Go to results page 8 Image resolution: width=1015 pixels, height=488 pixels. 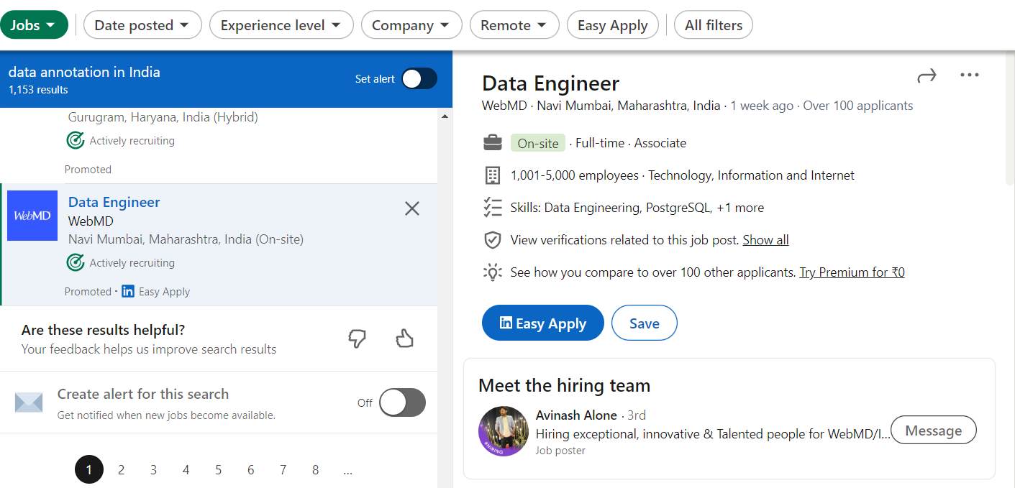click(316, 470)
